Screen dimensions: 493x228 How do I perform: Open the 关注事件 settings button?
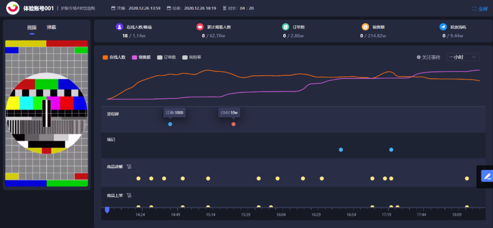pyautogui.click(x=428, y=57)
